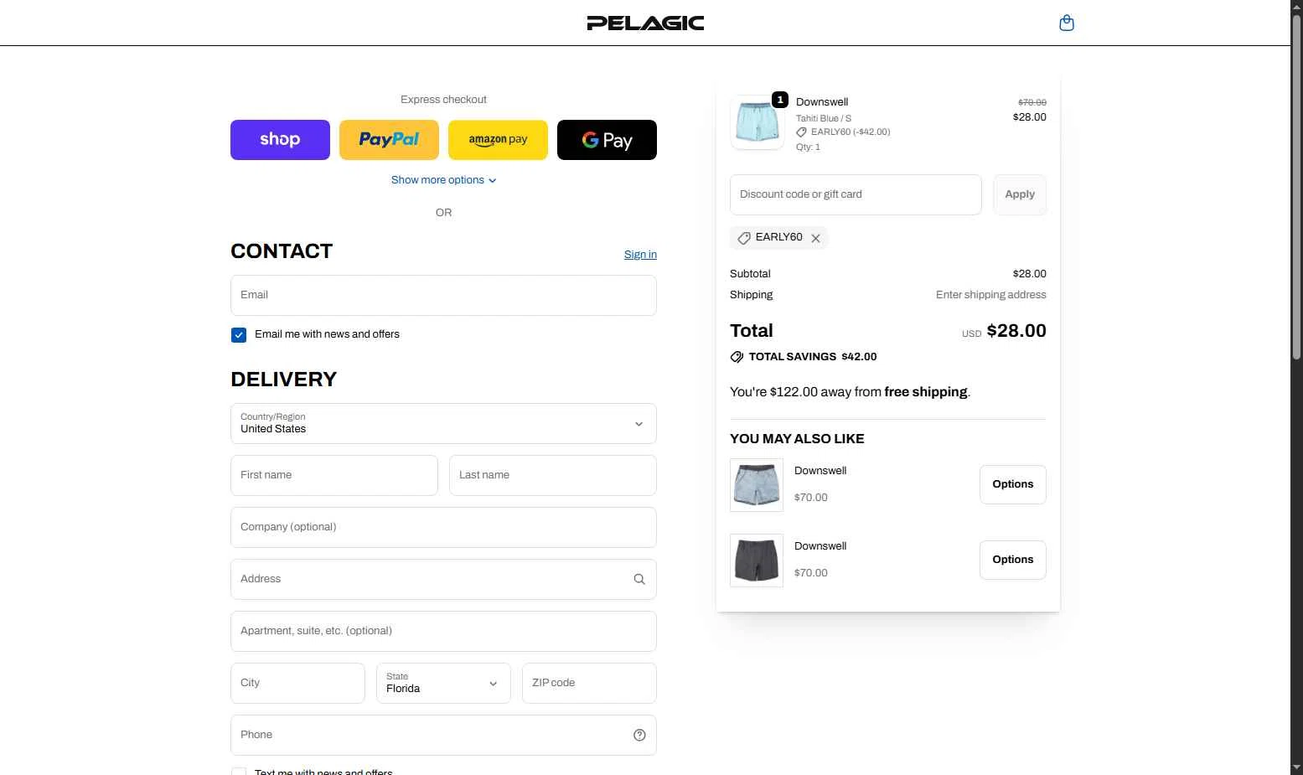Open the Country/Region dropdown
Screen dimensions: 1303x775
[x=443, y=423]
